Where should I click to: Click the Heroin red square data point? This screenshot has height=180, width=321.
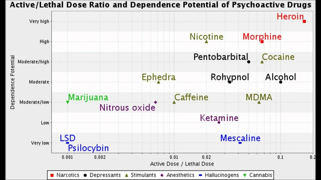click(x=304, y=21)
